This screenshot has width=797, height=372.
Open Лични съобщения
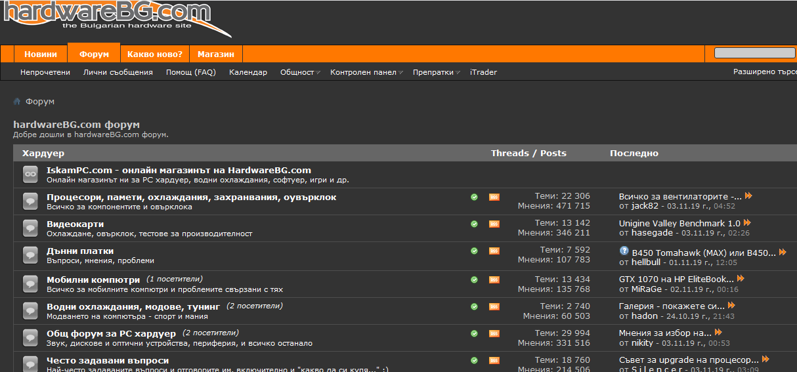pyautogui.click(x=118, y=72)
